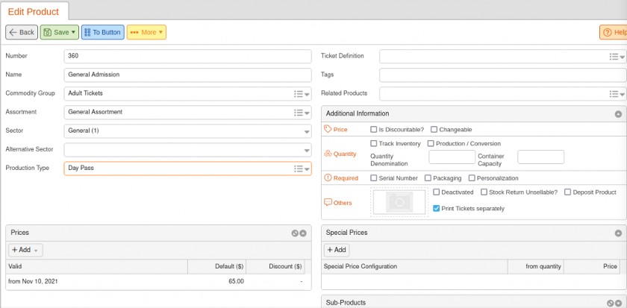Expand the Sector dropdown
This screenshot has height=308, width=627.
(307, 131)
